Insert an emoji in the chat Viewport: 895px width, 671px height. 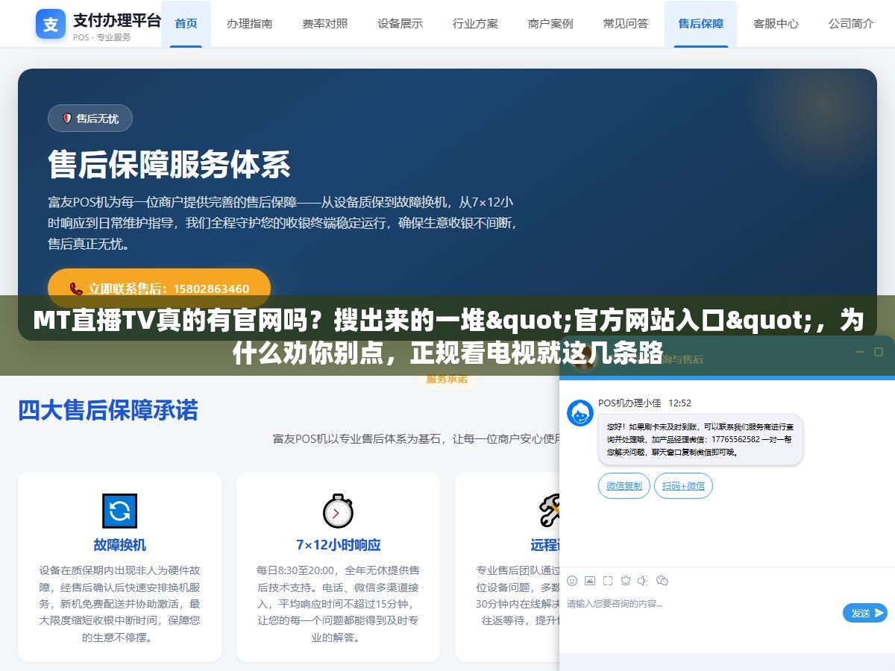(x=572, y=580)
